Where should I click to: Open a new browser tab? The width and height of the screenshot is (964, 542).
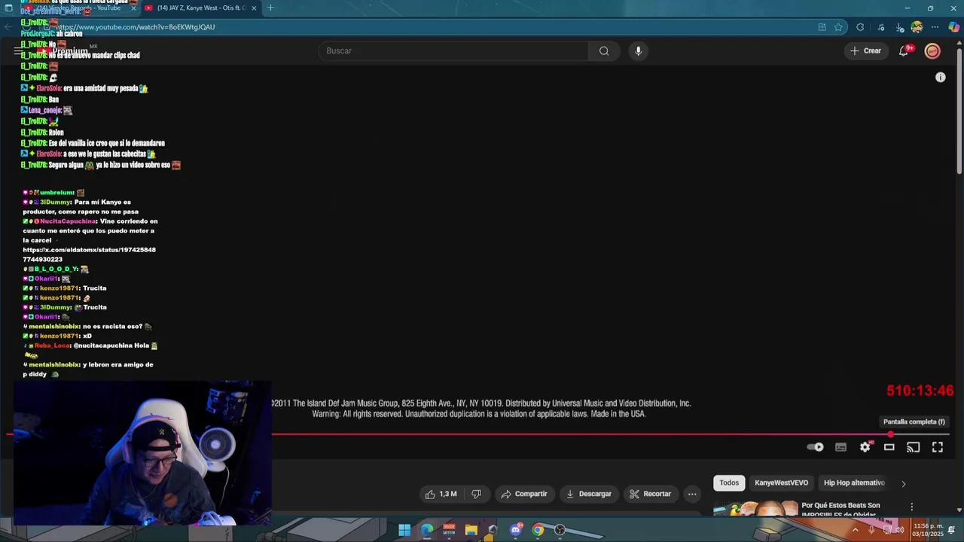click(x=270, y=8)
